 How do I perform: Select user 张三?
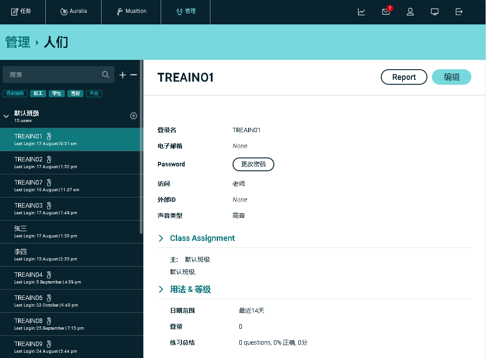pyautogui.click(x=71, y=232)
